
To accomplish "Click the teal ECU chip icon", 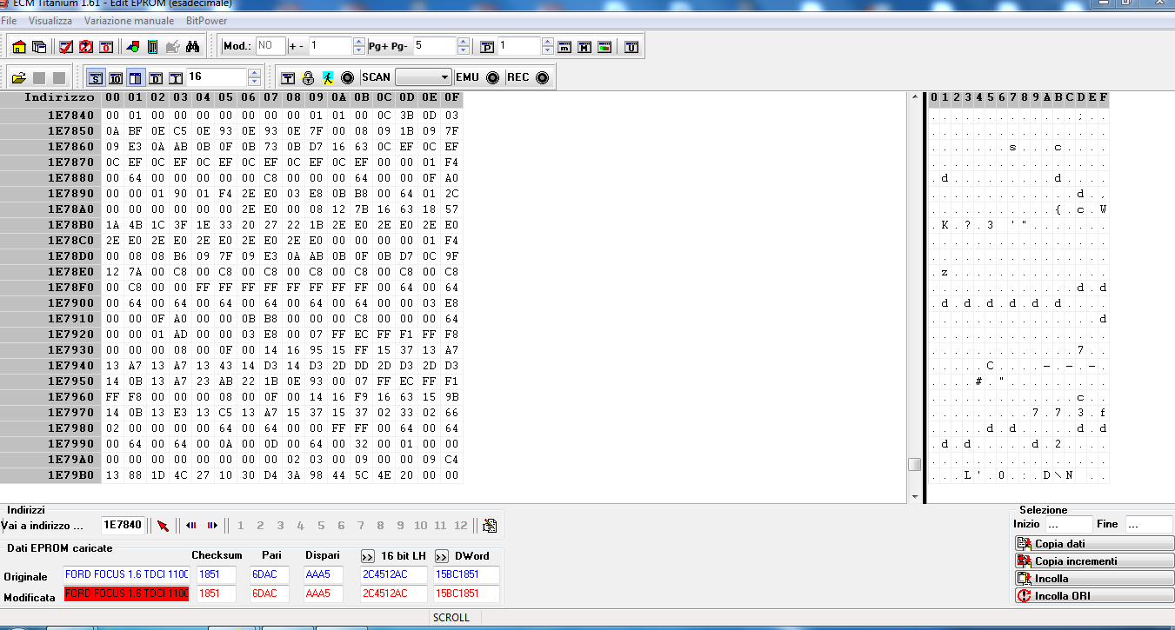I will 152,46.
